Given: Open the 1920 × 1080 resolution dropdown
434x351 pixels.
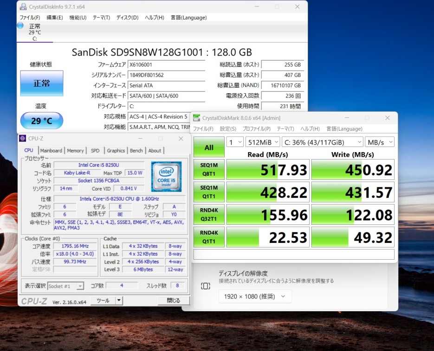Looking at the screenshot, I should [255, 296].
